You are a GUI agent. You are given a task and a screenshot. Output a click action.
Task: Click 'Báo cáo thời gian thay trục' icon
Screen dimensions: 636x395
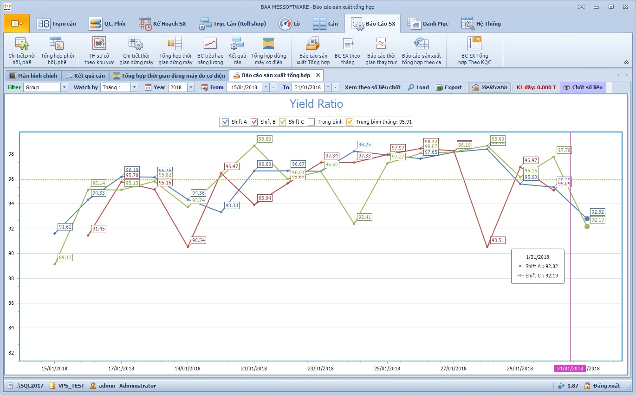point(381,44)
